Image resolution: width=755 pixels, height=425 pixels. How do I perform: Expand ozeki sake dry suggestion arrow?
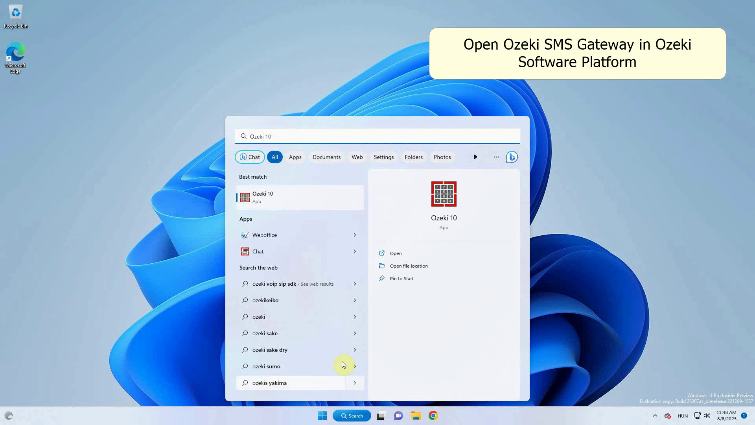pyautogui.click(x=355, y=350)
